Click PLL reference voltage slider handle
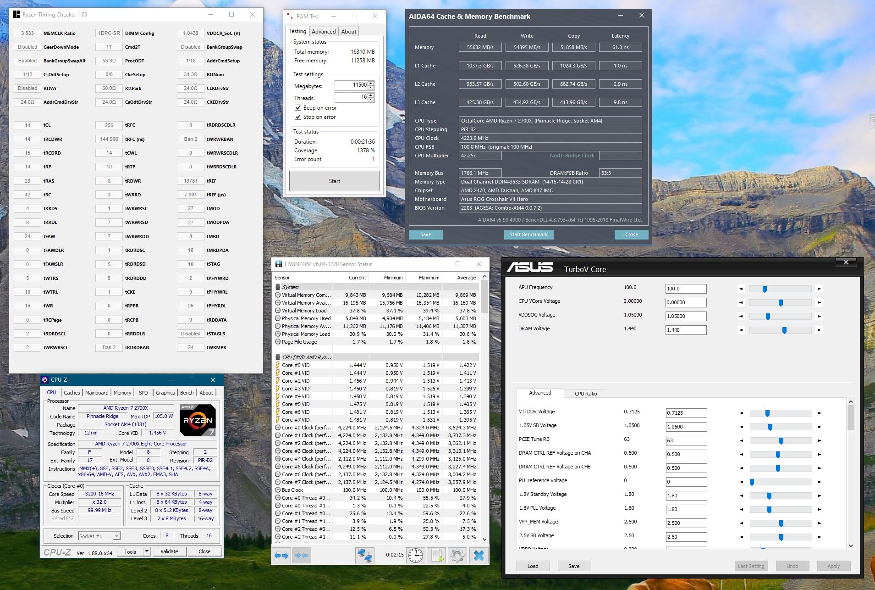The image size is (875, 590). [752, 482]
